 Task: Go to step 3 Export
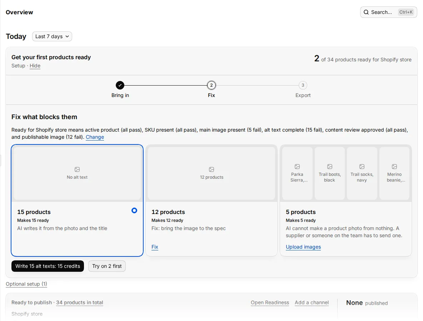[303, 85]
